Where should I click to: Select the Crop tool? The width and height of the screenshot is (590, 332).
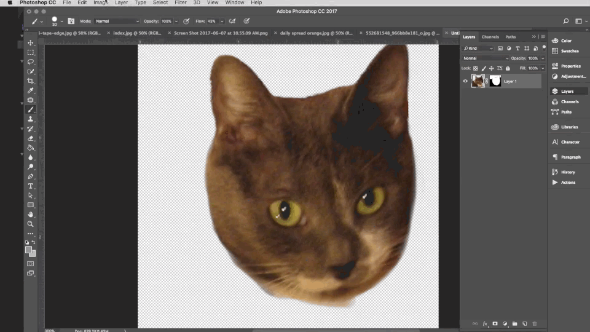coord(31,81)
